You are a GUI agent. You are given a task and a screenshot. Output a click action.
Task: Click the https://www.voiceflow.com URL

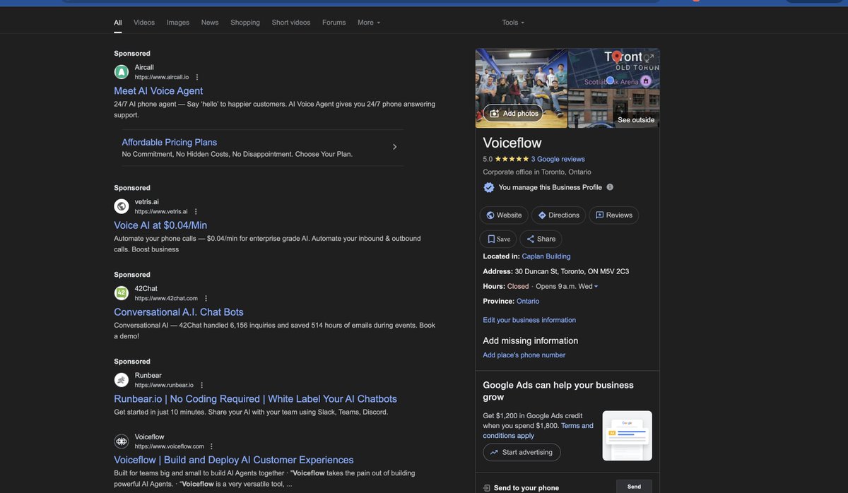pos(169,446)
